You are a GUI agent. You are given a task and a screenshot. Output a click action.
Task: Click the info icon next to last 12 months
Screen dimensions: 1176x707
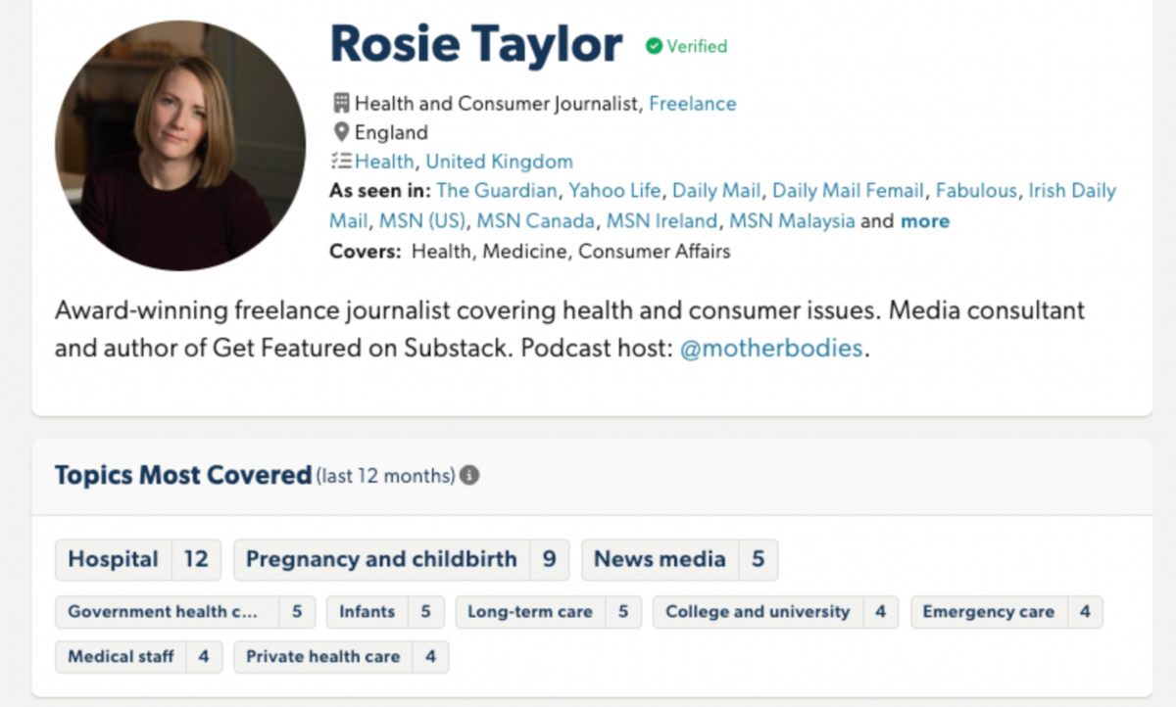click(467, 476)
